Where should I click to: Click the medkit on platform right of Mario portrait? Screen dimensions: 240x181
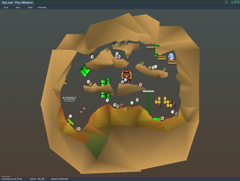[x=140, y=85]
